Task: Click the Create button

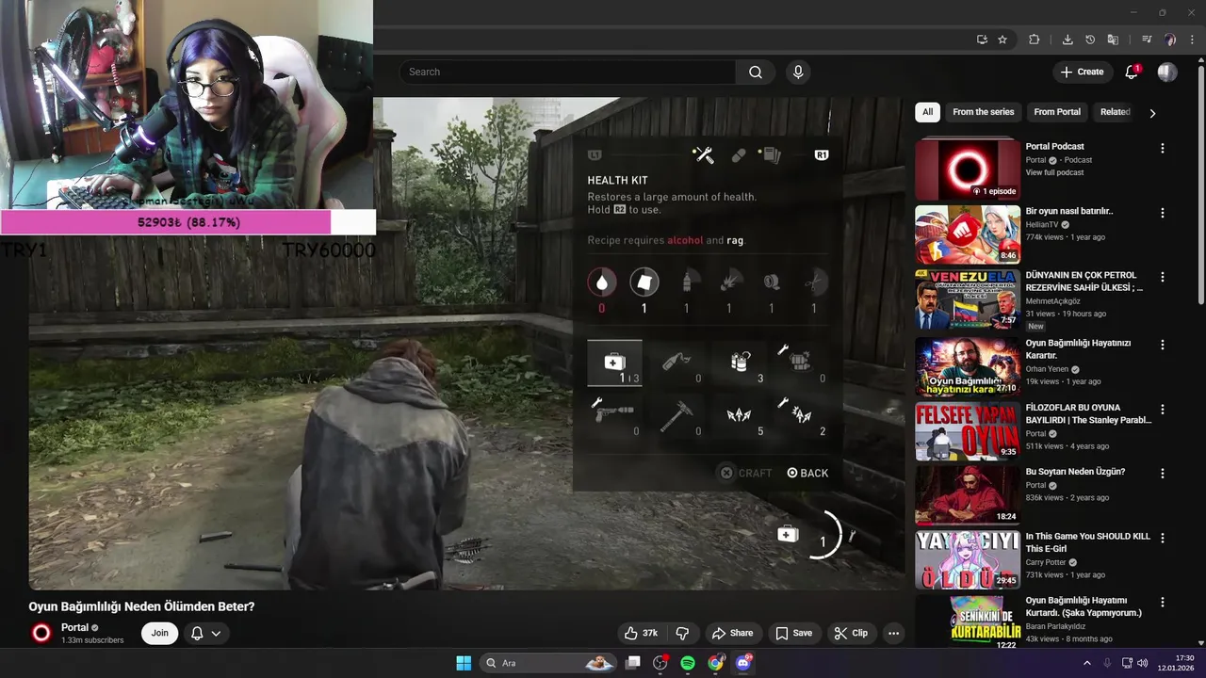Action: point(1082,72)
